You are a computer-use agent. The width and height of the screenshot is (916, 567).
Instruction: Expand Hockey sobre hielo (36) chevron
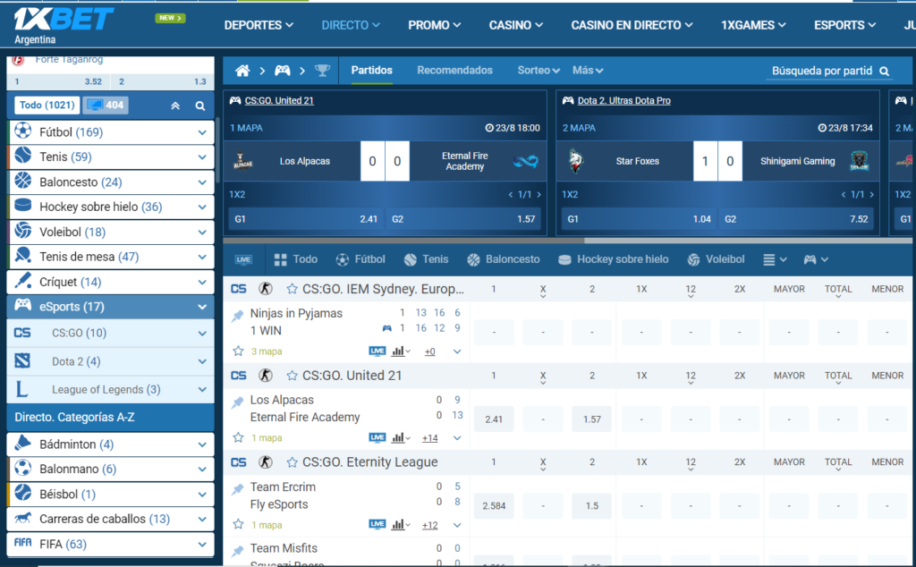(202, 207)
